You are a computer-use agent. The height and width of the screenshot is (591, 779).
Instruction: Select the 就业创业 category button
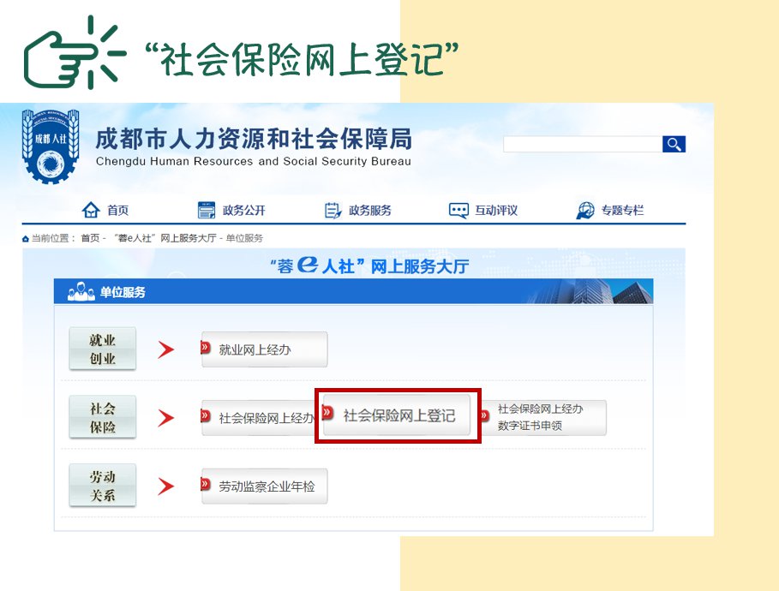click(x=102, y=349)
